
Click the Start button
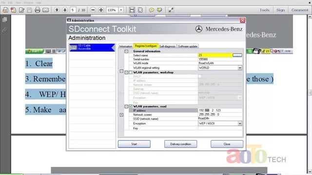(134, 144)
